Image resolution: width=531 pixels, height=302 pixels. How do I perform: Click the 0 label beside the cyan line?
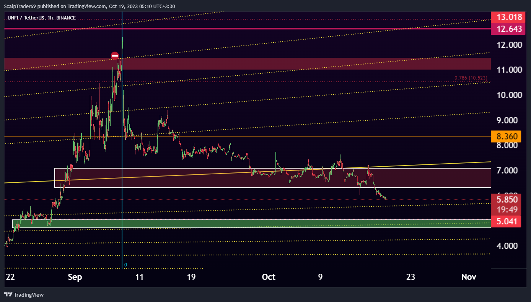coord(125,265)
